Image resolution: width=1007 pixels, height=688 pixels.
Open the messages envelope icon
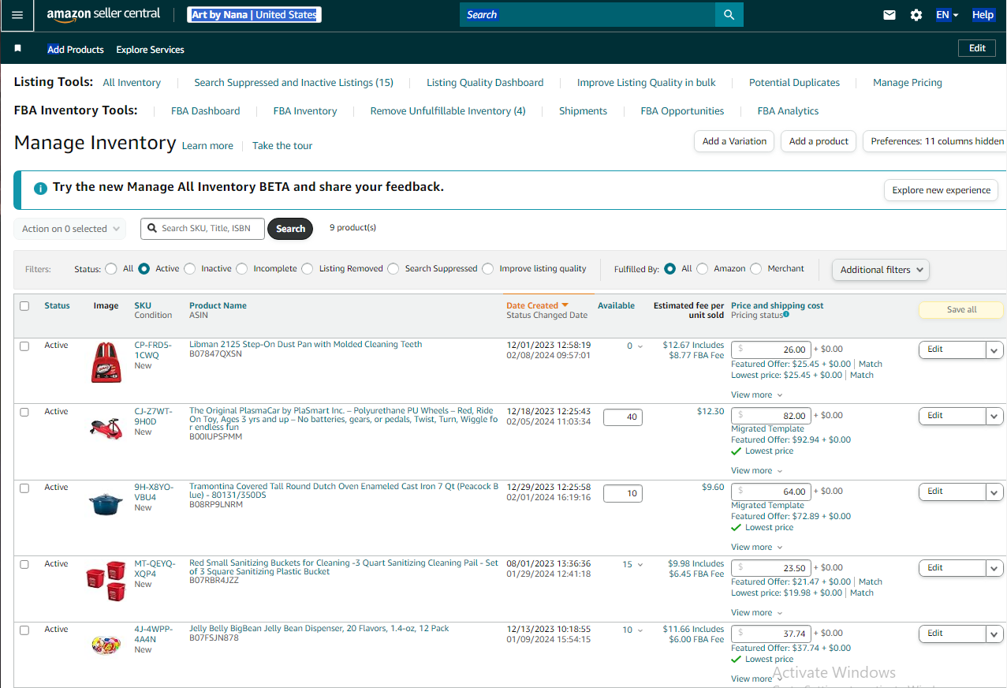pyautogui.click(x=890, y=15)
